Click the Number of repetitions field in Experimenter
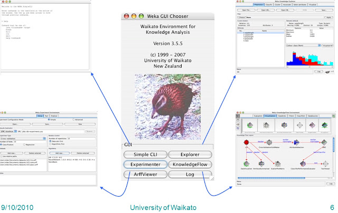The height and width of the screenshot is (213, 338). [x=81, y=139]
